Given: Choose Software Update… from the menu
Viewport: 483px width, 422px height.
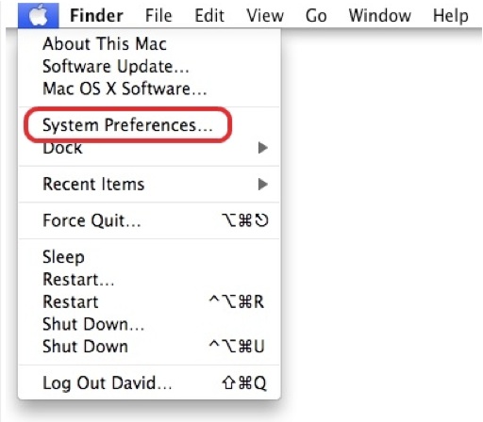Looking at the screenshot, I should 149,66.
